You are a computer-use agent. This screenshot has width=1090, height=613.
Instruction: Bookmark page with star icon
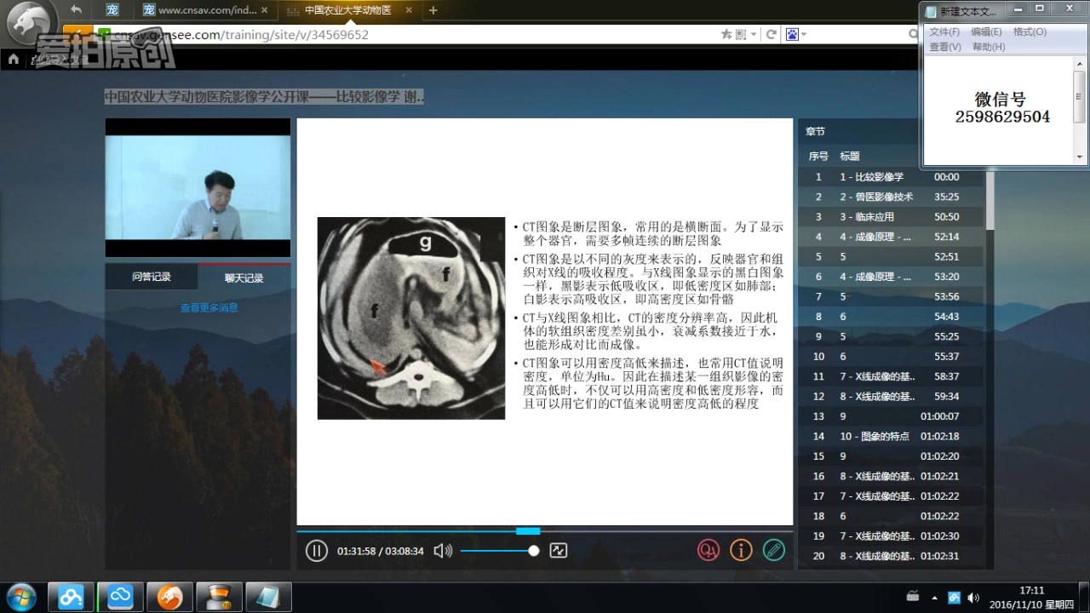[x=726, y=35]
